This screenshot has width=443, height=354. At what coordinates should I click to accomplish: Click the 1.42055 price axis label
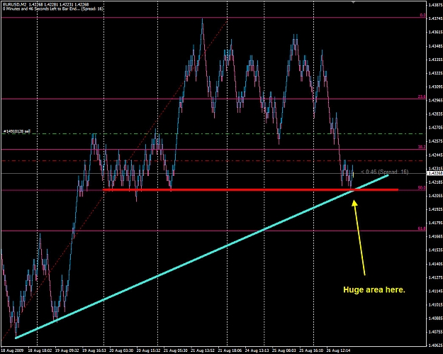pyautogui.click(x=435, y=196)
